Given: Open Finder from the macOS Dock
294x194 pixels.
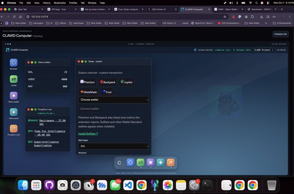Looking at the screenshot, I should pyautogui.click(x=23, y=185).
